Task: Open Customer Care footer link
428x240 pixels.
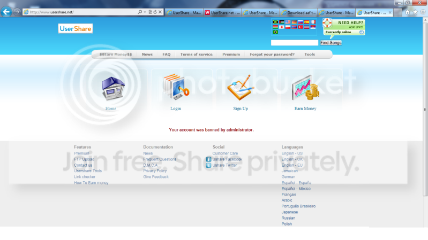Action: point(225,153)
